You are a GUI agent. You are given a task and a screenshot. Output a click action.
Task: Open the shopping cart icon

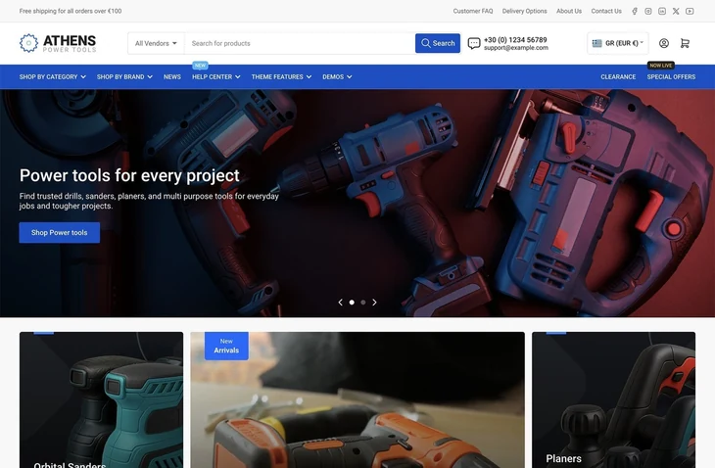[x=685, y=43]
